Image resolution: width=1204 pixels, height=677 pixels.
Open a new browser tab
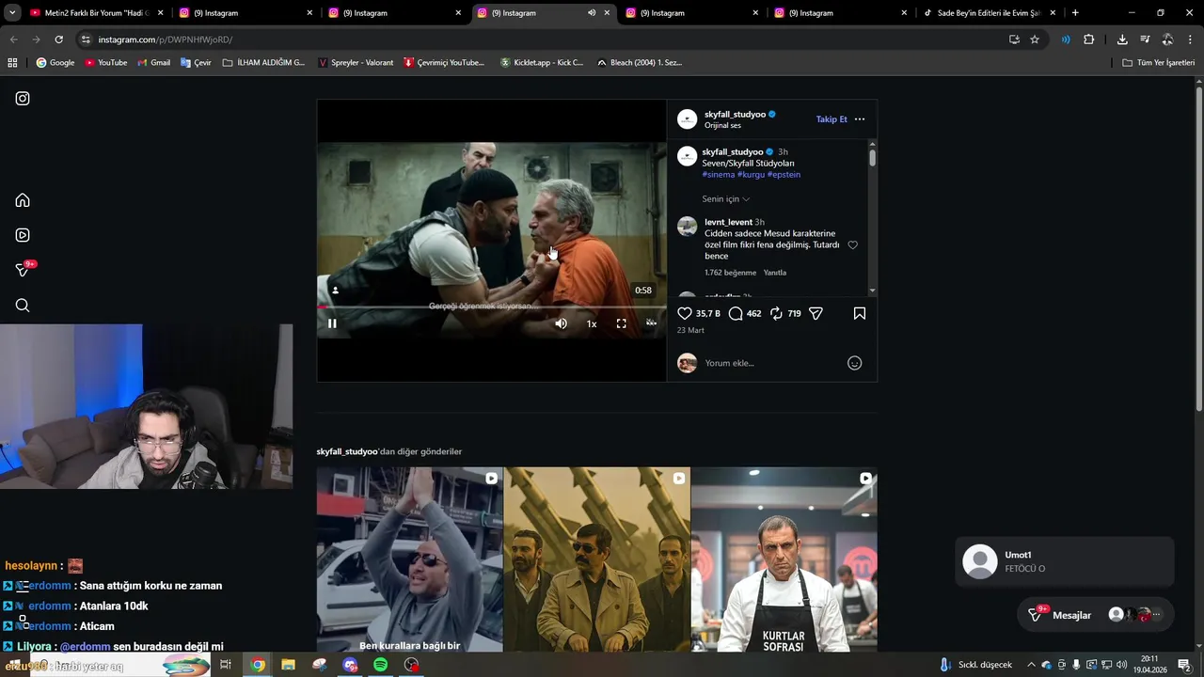pos(1075,13)
